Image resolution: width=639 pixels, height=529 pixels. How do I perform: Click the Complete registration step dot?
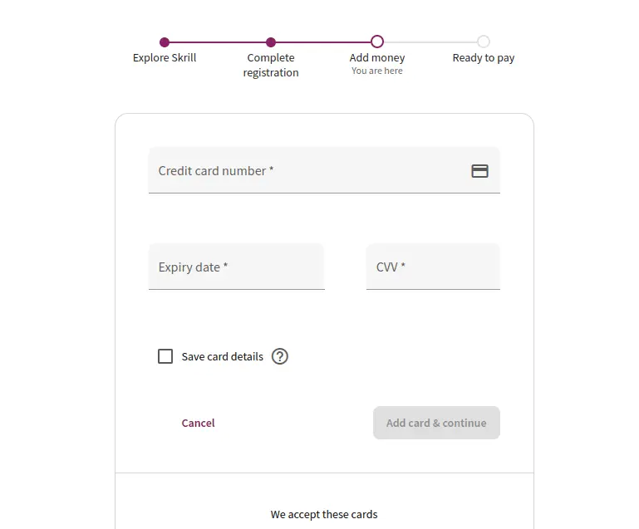(x=271, y=42)
